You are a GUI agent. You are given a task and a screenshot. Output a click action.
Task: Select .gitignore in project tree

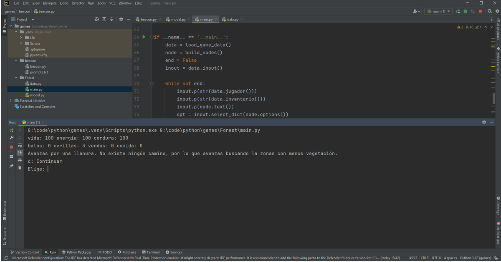point(35,49)
